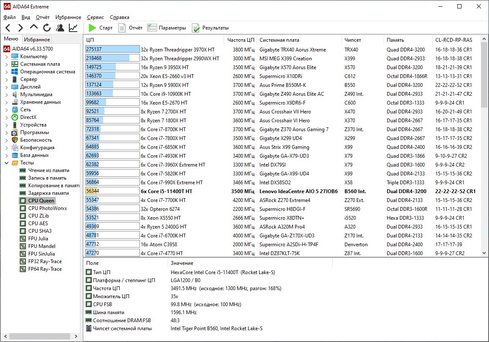The height and width of the screenshot is (342, 489).
Task: Select the Сеть network icon
Action: 15,110
